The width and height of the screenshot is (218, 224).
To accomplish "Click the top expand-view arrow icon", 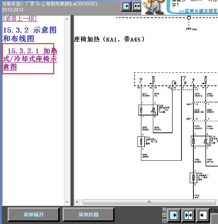I will pyautogui.click(x=126, y=6).
